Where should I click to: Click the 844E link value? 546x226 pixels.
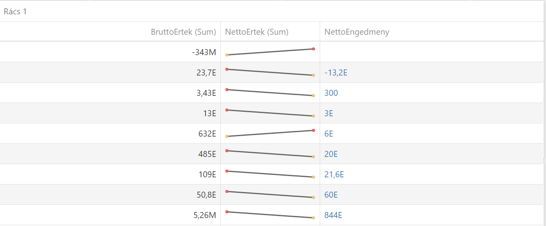(333, 215)
